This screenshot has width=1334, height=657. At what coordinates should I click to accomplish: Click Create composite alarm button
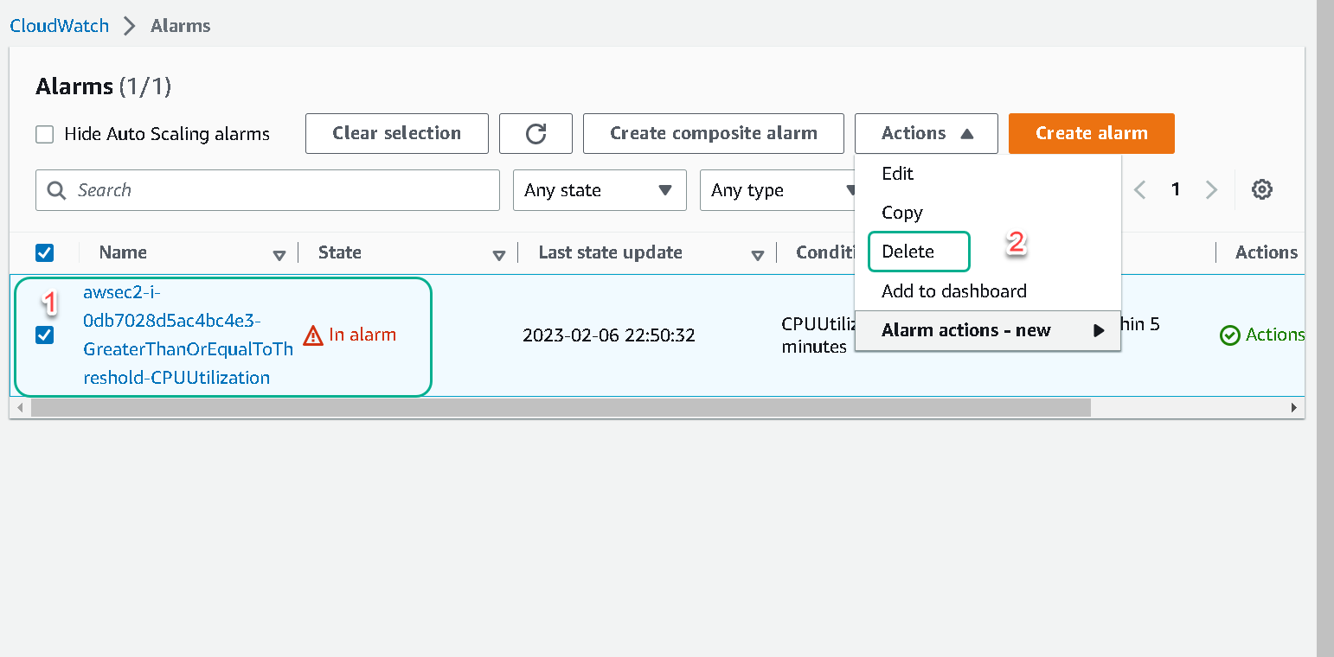[x=714, y=133]
